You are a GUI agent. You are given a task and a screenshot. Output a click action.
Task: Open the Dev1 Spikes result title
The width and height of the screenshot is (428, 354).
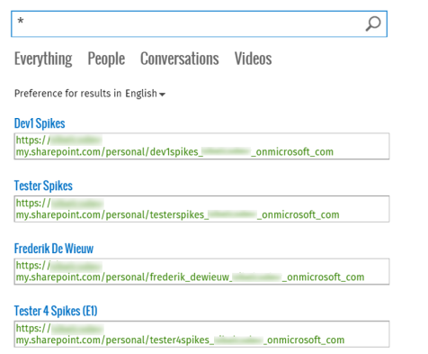coord(40,123)
